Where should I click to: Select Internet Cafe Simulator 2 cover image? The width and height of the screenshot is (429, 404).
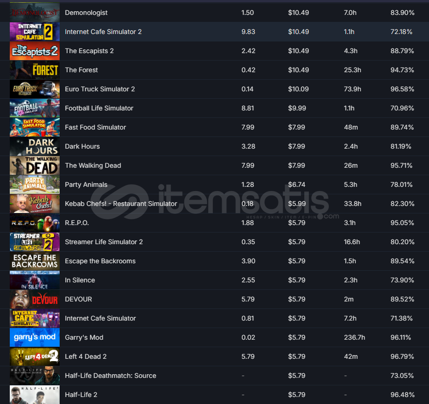34,32
